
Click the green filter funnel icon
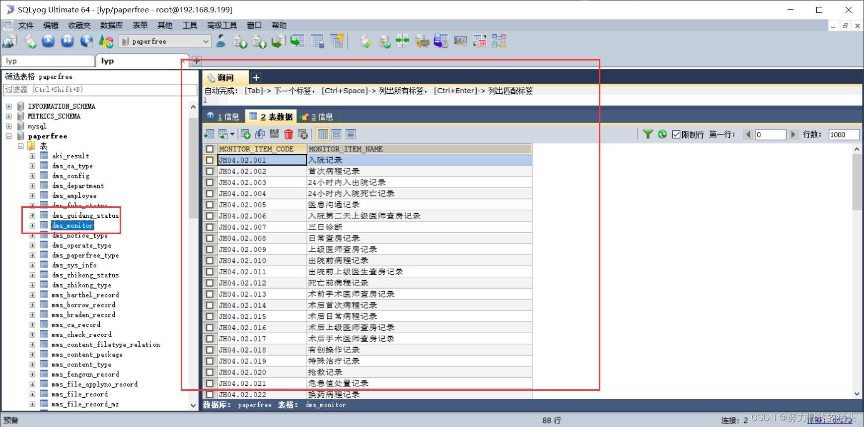[x=648, y=134]
